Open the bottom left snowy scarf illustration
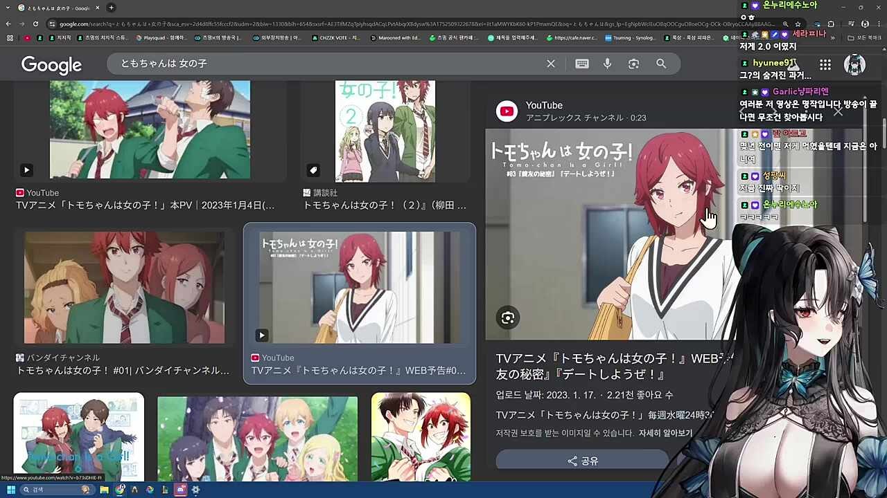This screenshot has height=498, width=887. [79, 437]
